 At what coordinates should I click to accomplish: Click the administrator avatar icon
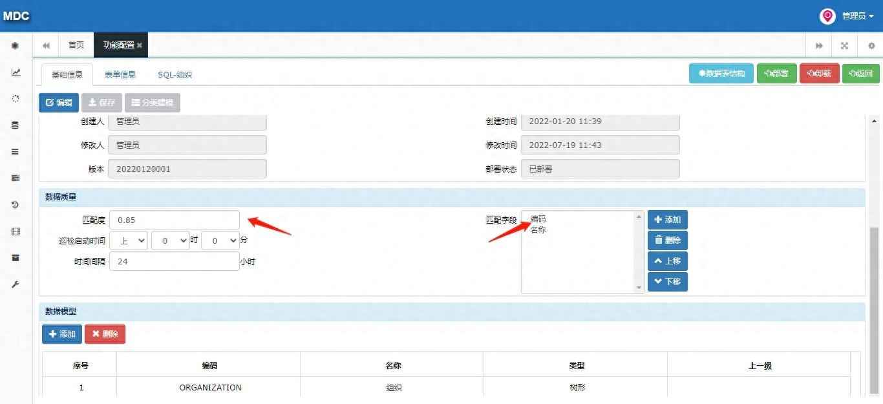[x=827, y=16]
